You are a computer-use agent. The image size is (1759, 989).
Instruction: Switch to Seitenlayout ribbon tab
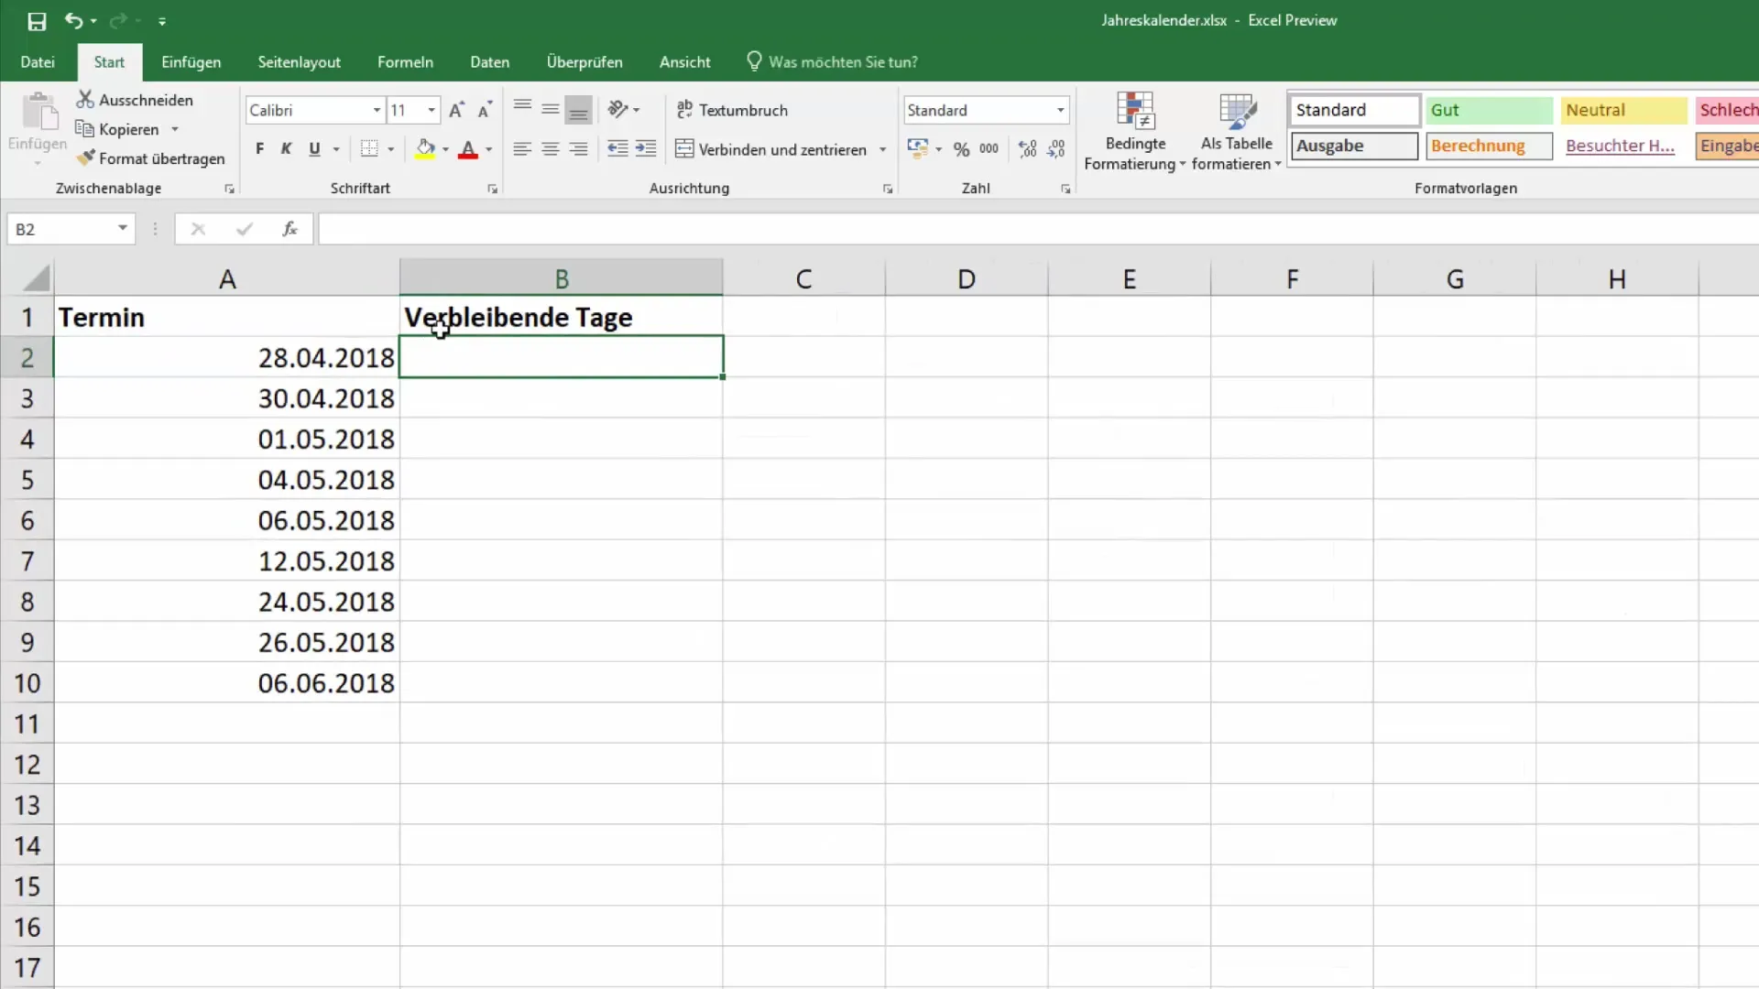tap(300, 62)
